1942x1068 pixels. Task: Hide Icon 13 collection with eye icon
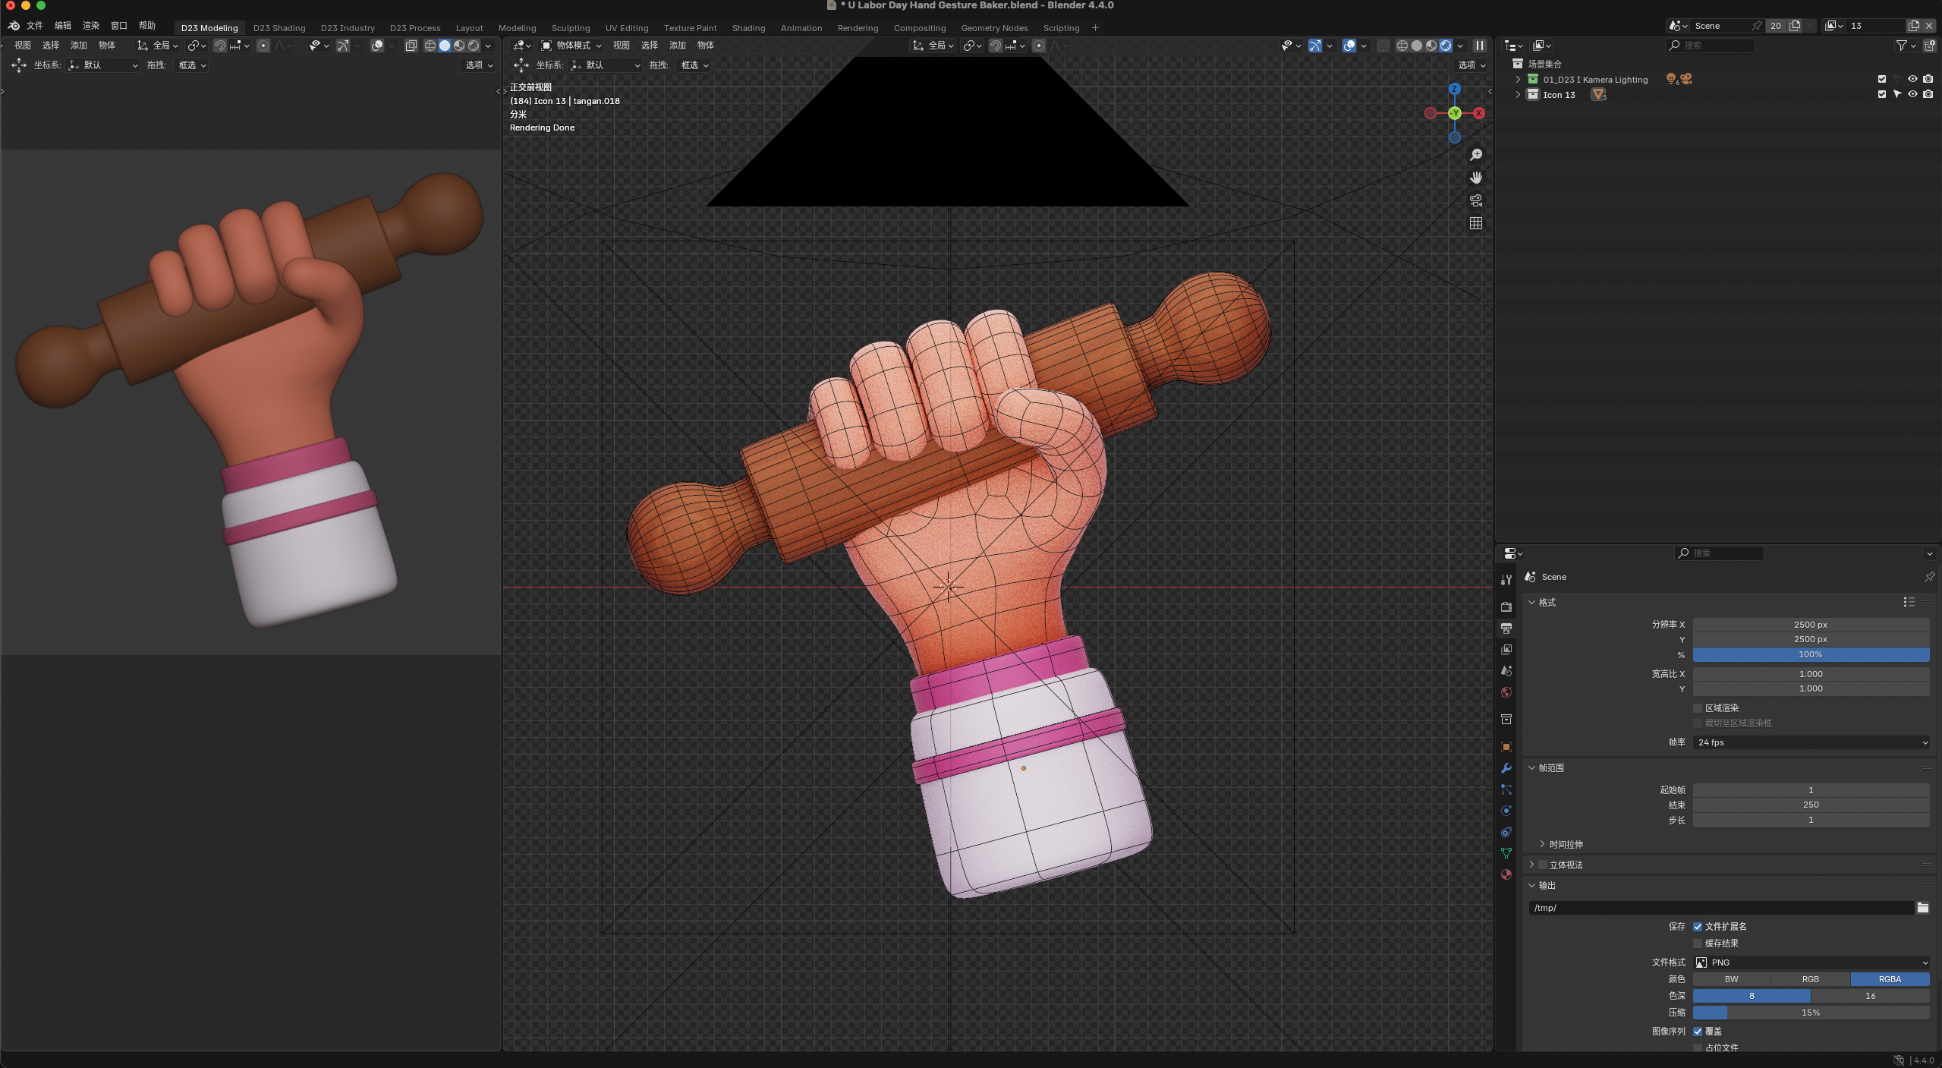click(x=1912, y=95)
